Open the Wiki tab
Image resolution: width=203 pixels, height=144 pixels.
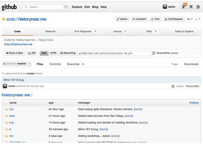[x=152, y=31]
